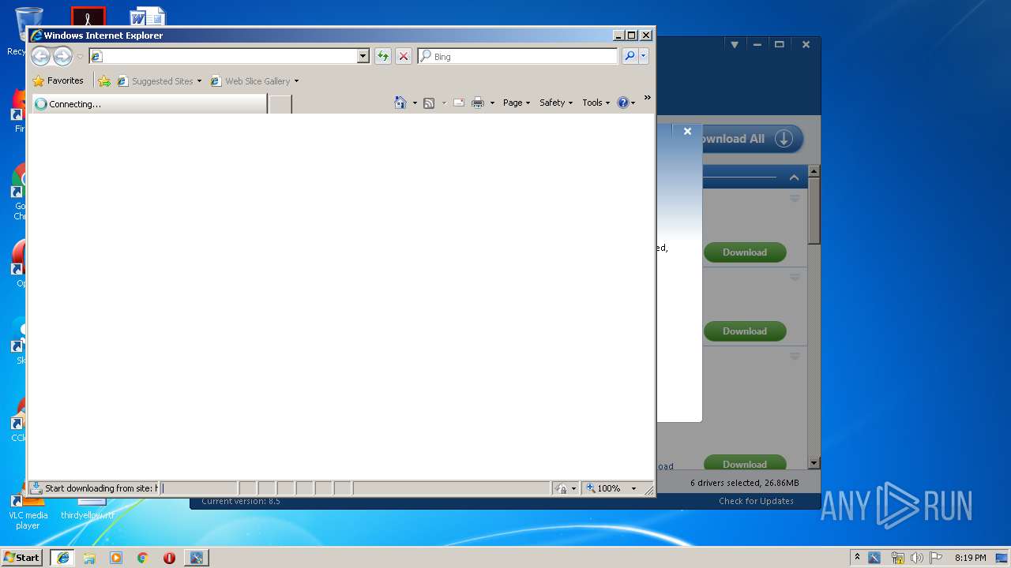This screenshot has height=568, width=1011.
Task: Click the bottom green Download button
Action: (x=745, y=464)
